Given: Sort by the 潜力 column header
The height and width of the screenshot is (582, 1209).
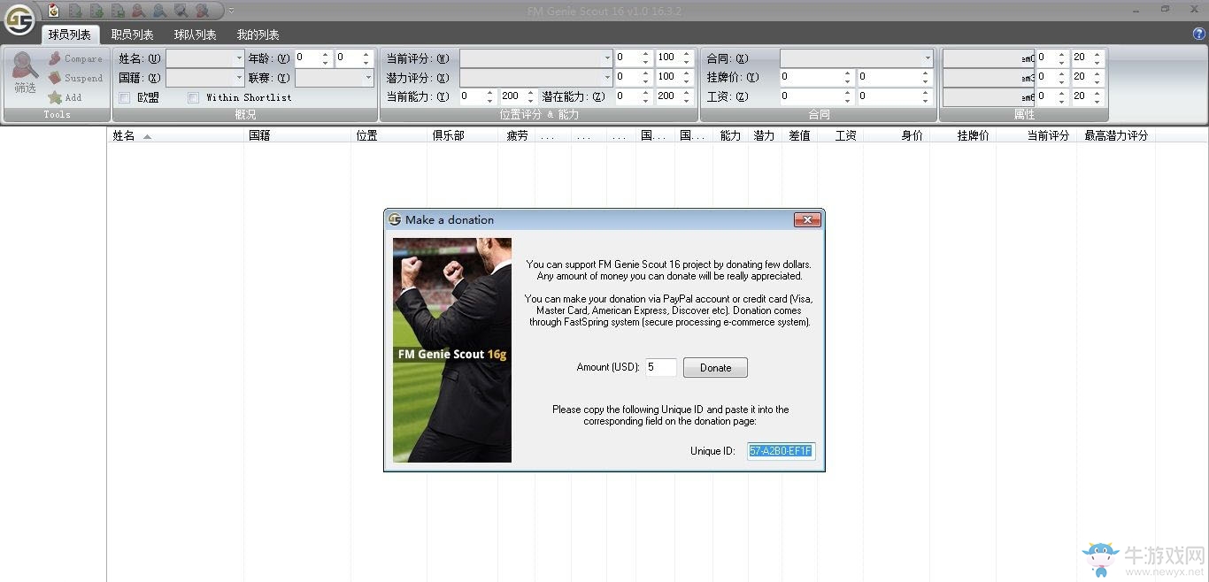Looking at the screenshot, I should [x=764, y=135].
